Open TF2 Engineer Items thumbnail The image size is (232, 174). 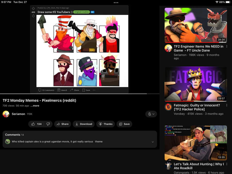[x=196, y=25]
